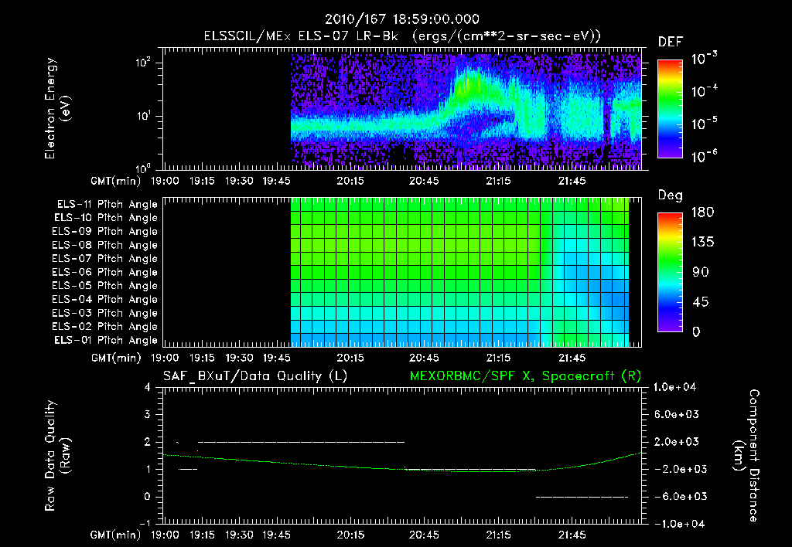The width and height of the screenshot is (792, 547).
Task: Click the DEF colorbar heading
Action: point(670,42)
